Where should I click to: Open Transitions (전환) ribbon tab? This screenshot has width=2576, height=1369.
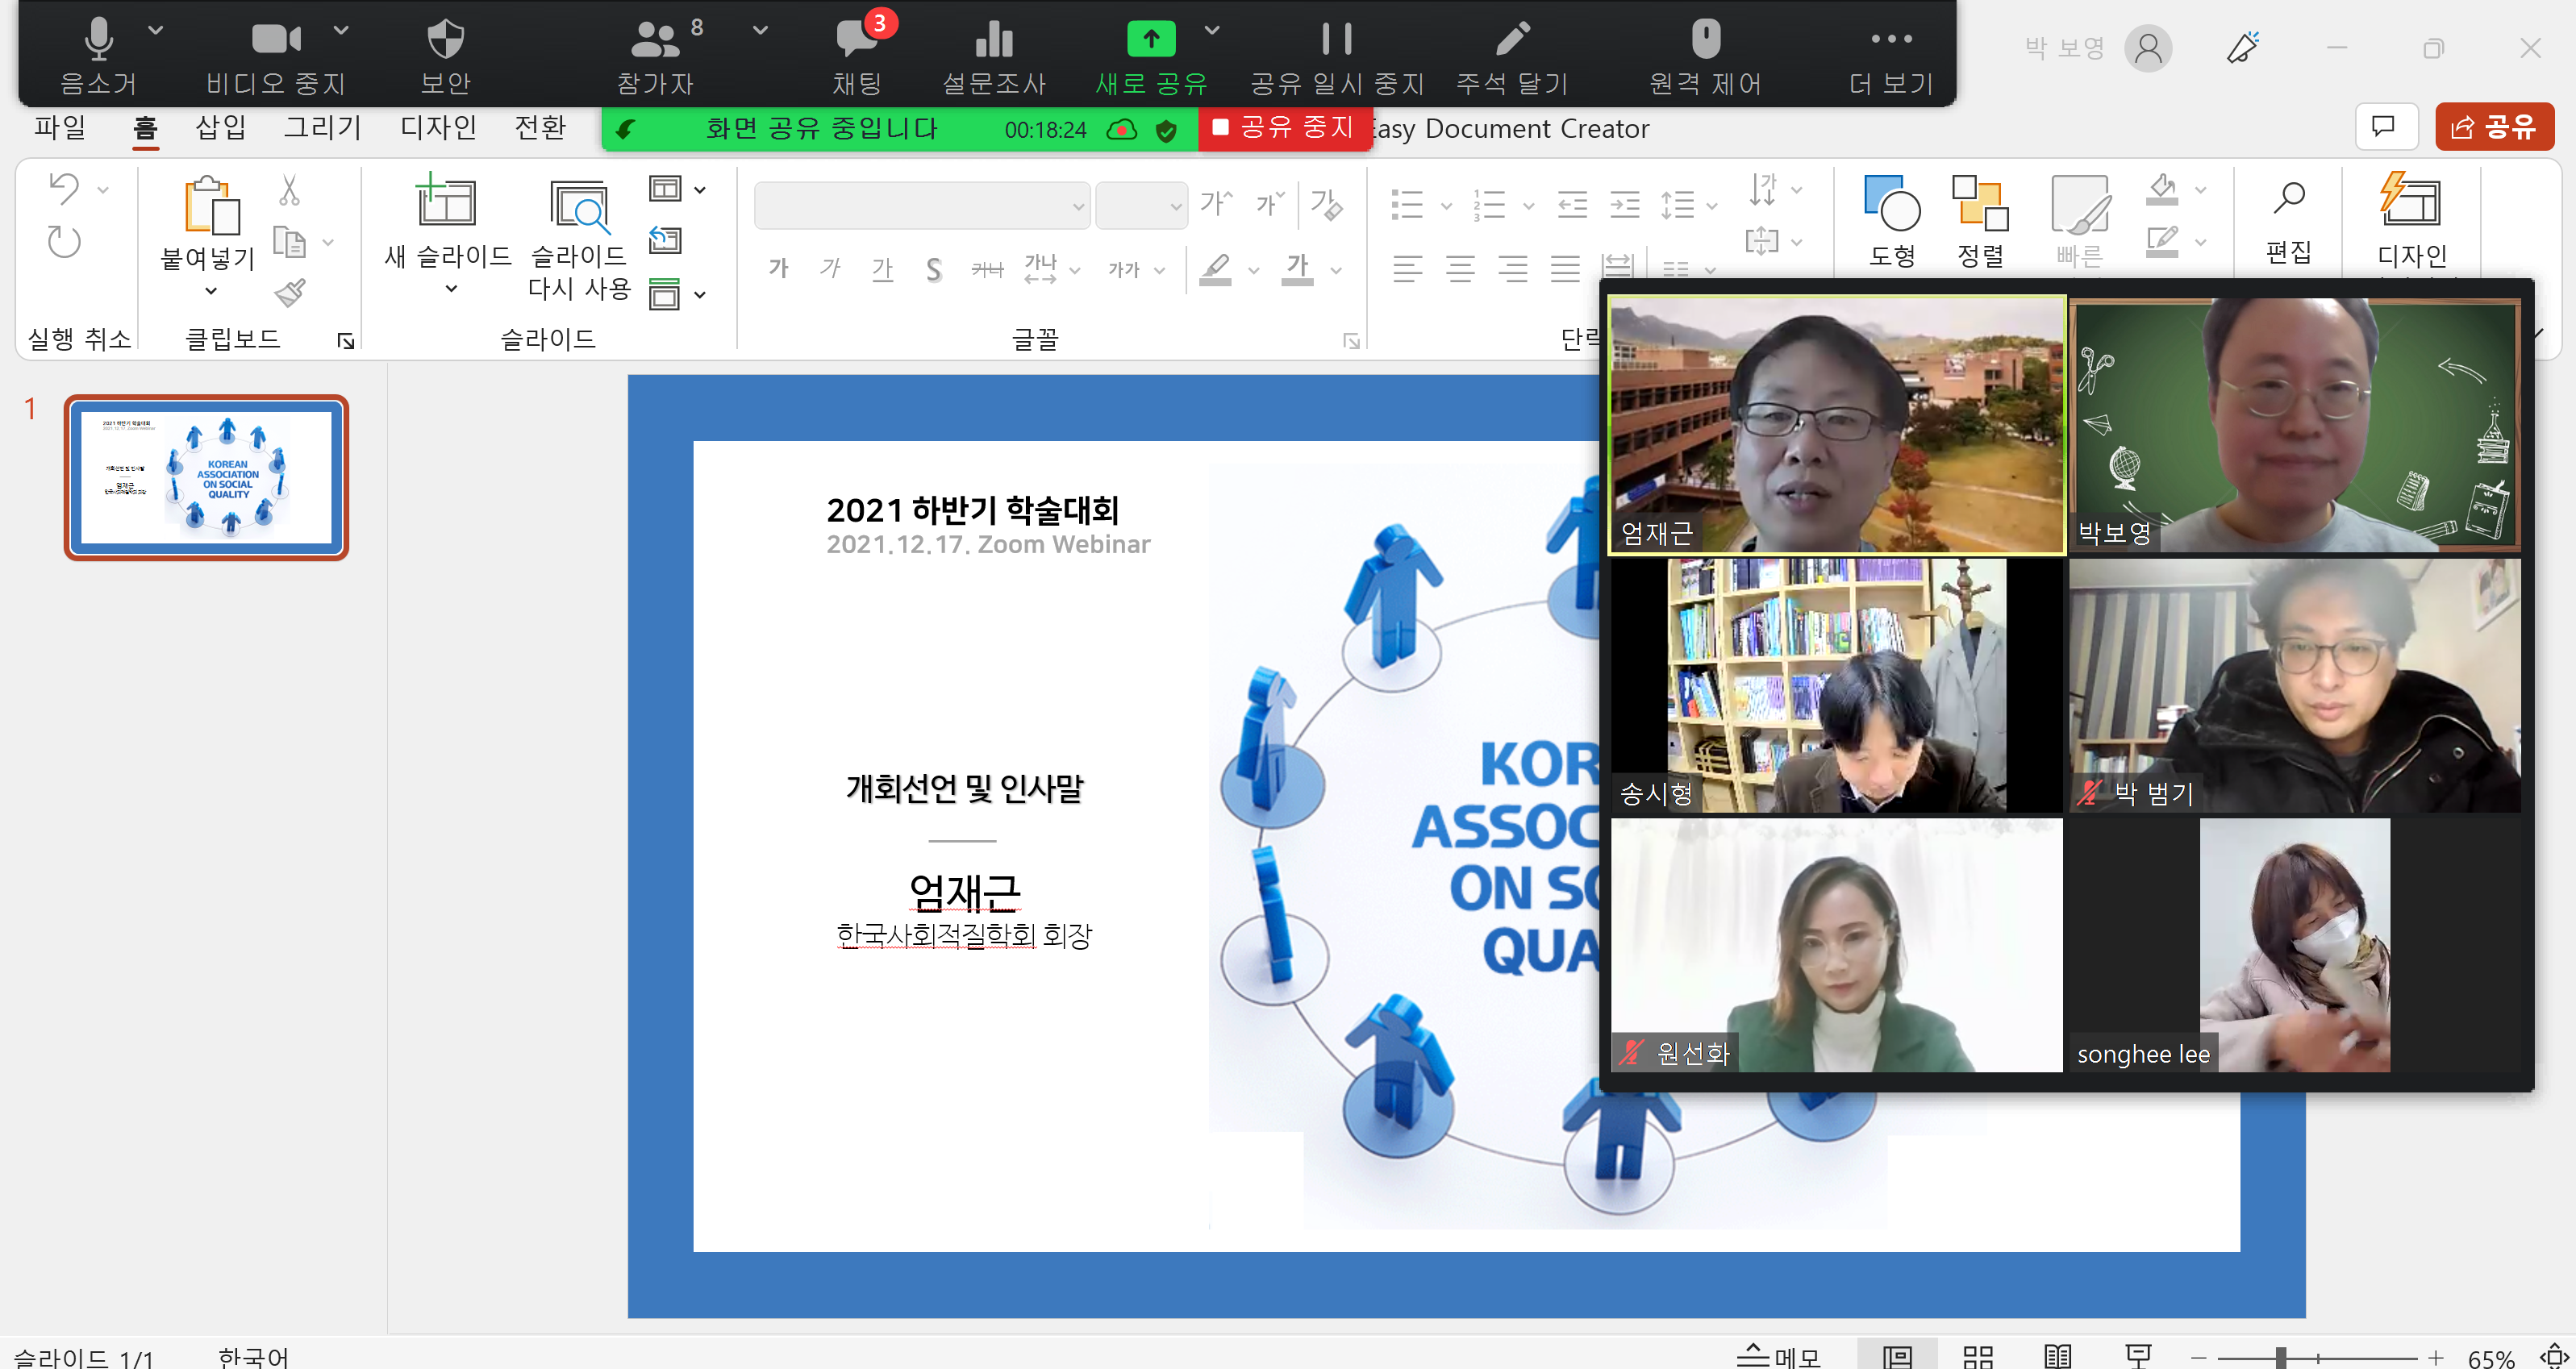point(540,127)
